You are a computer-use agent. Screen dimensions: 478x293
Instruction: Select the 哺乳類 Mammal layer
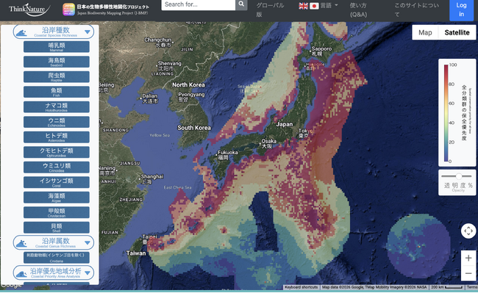[x=57, y=47]
